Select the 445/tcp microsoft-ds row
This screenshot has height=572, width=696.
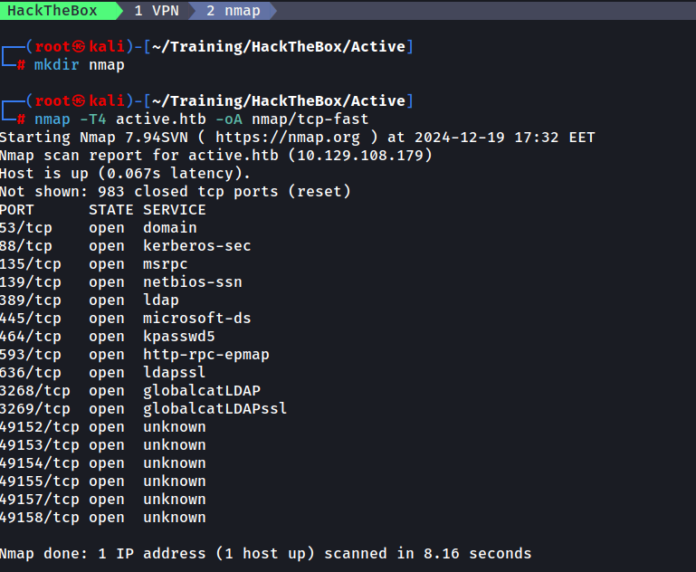125,319
